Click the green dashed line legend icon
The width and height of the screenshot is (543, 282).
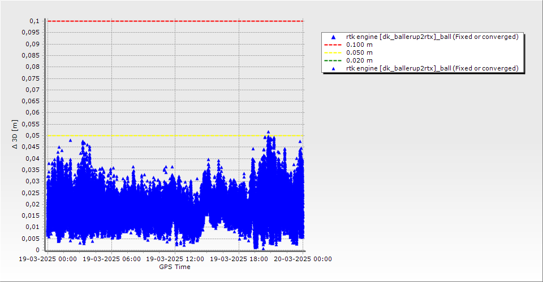[333, 60]
